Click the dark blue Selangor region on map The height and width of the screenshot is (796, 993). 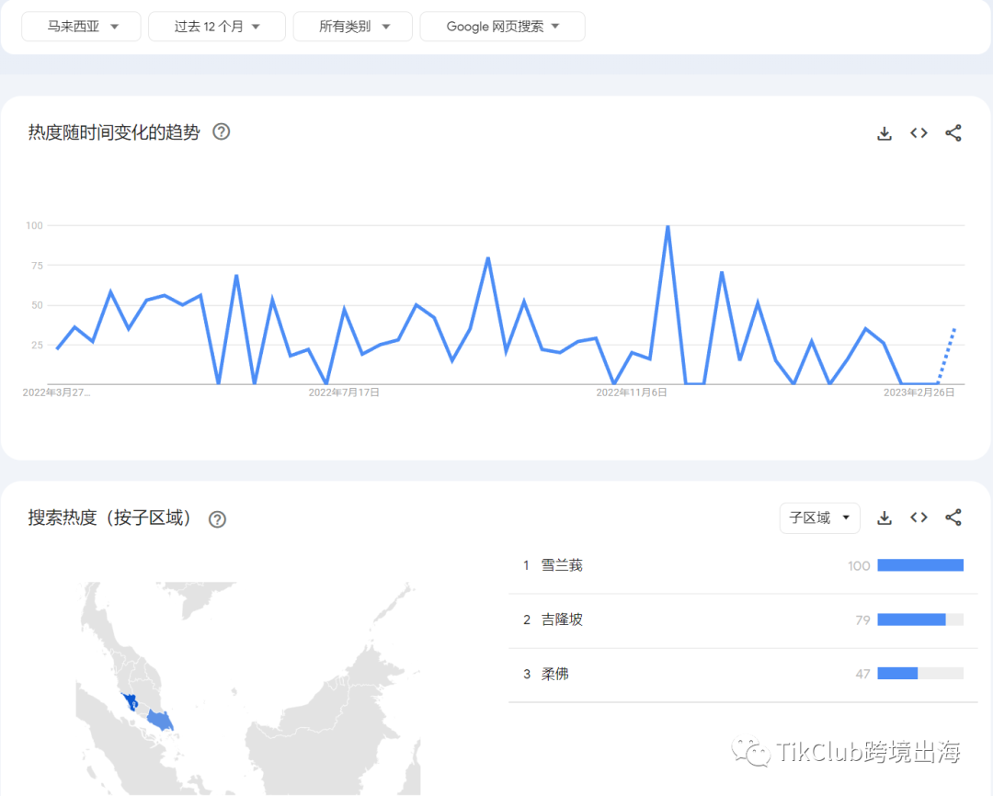pos(132,702)
